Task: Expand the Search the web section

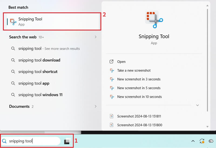Action: tap(96, 37)
